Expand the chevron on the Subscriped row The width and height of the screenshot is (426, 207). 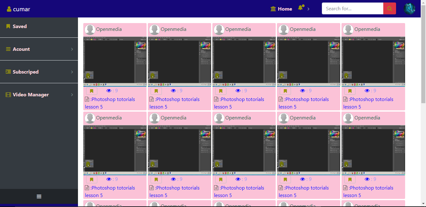pyautogui.click(x=72, y=72)
